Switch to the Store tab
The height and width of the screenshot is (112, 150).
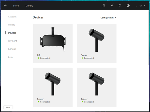[x=16, y=6]
